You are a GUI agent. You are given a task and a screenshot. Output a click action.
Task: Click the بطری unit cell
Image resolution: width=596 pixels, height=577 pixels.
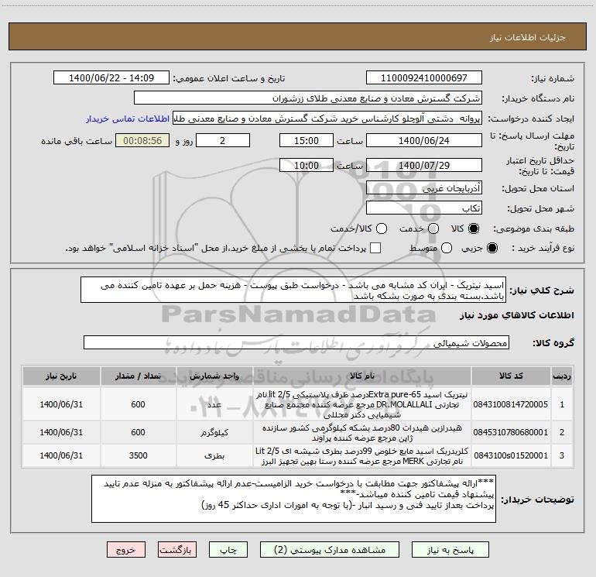(x=214, y=455)
